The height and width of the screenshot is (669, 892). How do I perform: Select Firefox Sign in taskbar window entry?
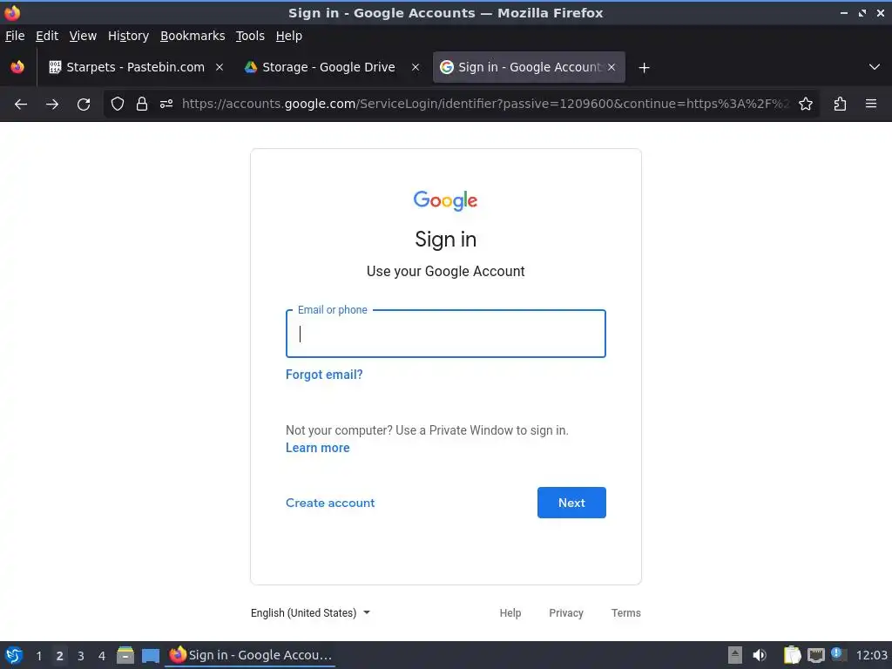tap(250, 655)
